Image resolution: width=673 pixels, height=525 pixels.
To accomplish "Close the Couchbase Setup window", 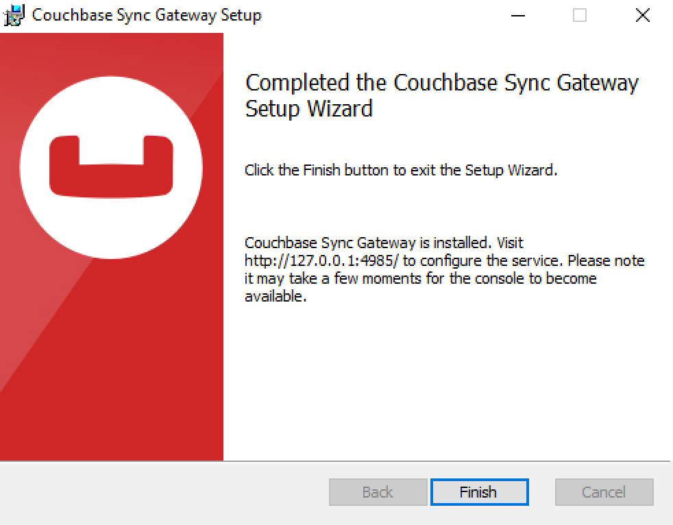I will click(642, 15).
